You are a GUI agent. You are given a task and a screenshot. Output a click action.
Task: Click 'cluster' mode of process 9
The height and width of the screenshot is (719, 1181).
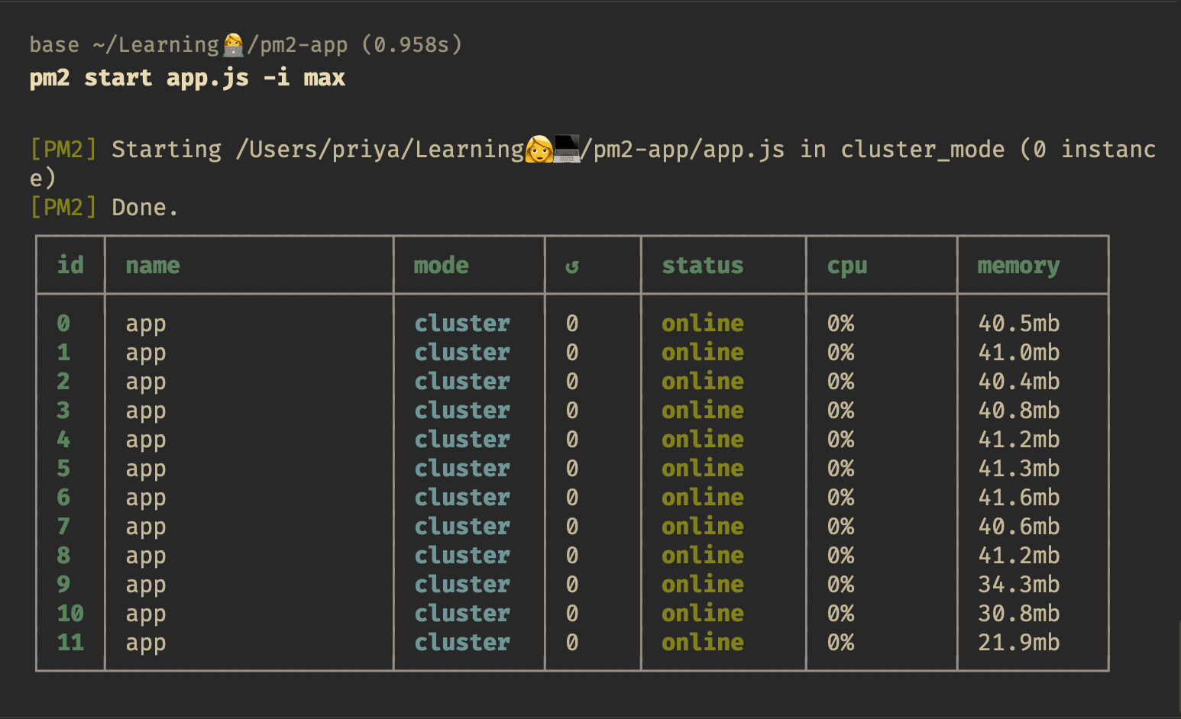[x=462, y=585]
